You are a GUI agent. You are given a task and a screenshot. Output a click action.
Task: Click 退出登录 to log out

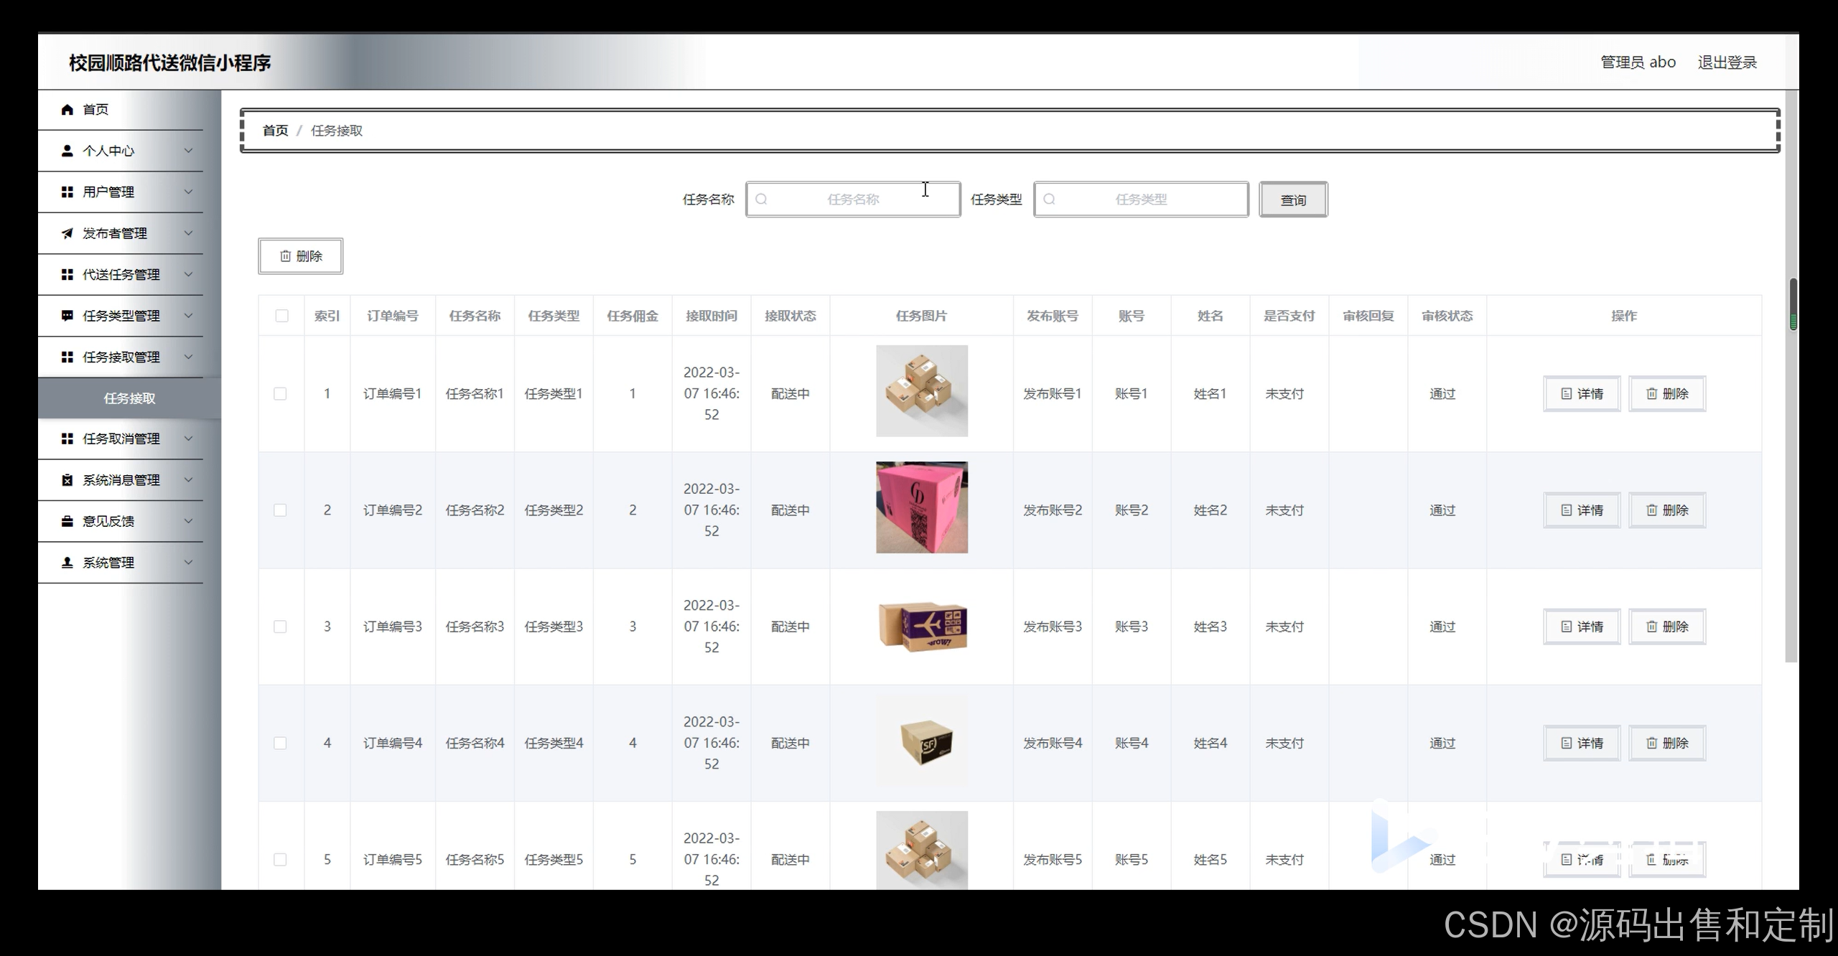1727,62
